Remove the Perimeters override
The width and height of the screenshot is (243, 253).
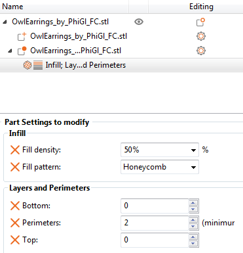point(15,223)
